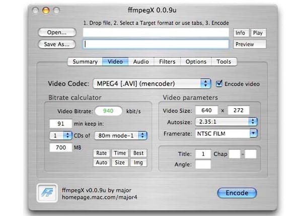Click the ffmpegX application logo icon
Screen dimensions: 302x216
pos(47,193)
